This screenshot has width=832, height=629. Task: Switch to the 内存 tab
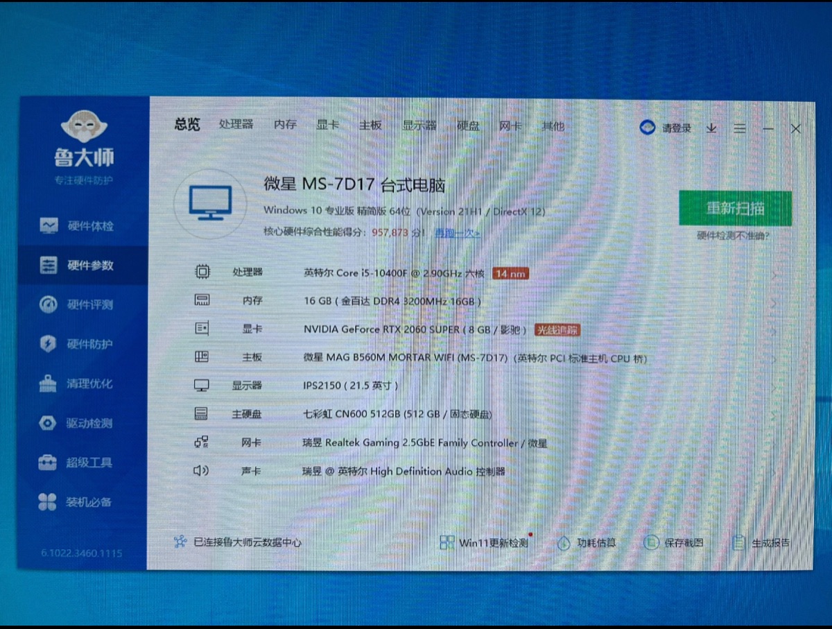pyautogui.click(x=285, y=125)
